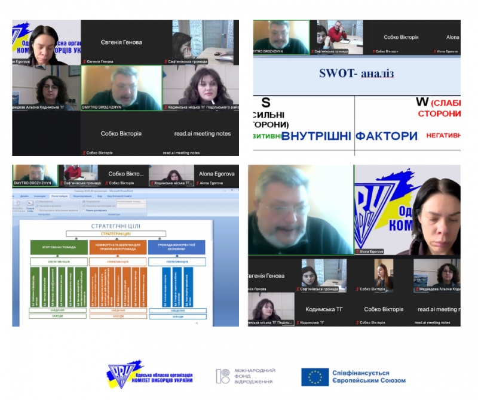Select the read.ai meeting notes tile in top-left panel

pyautogui.click(x=199, y=134)
